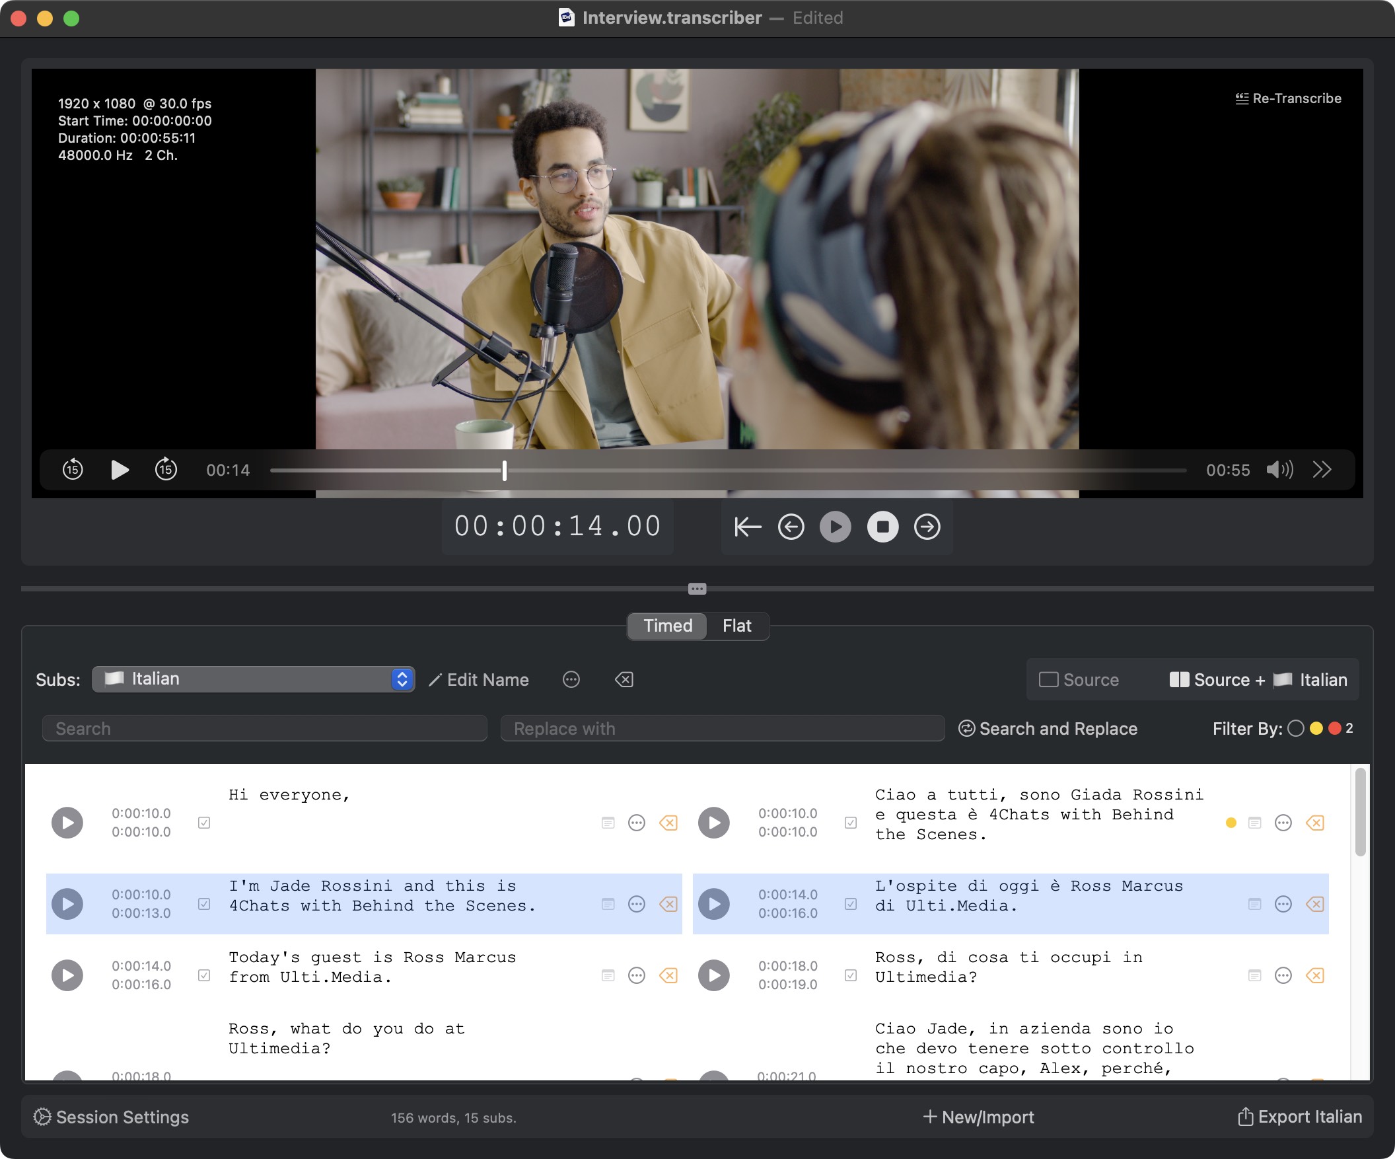Go to previous subtitle using the left arrow circle
The image size is (1395, 1159).
(791, 527)
